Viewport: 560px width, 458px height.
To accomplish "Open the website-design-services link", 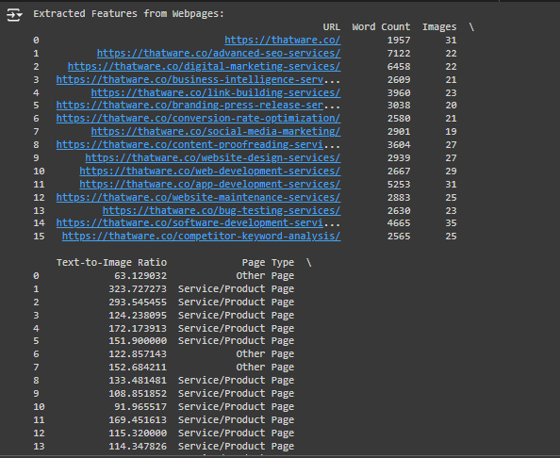I will [213, 158].
